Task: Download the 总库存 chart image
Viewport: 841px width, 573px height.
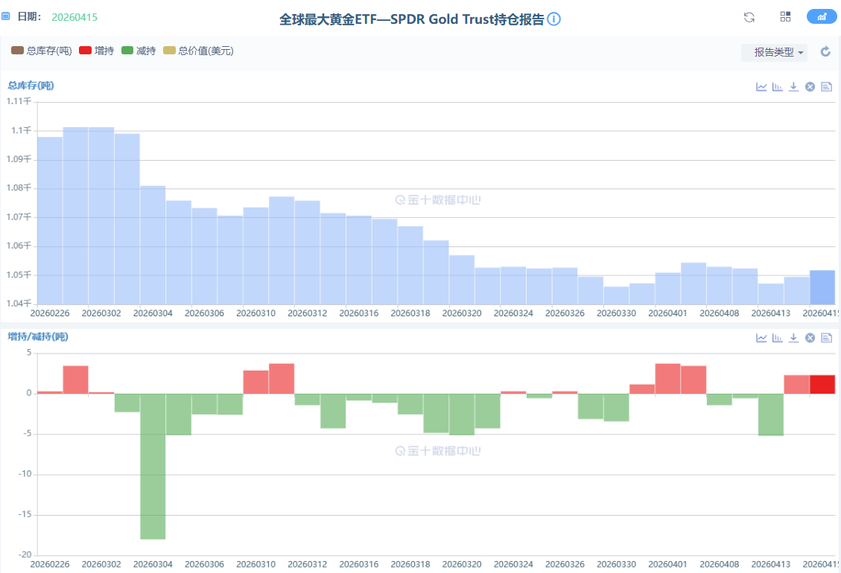Action: 794,87
